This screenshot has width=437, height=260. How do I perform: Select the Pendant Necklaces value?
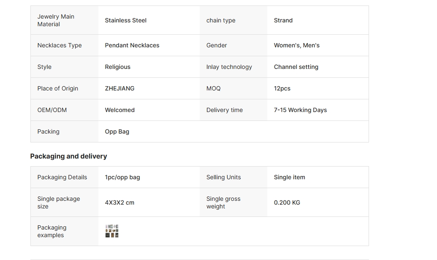tap(132, 45)
